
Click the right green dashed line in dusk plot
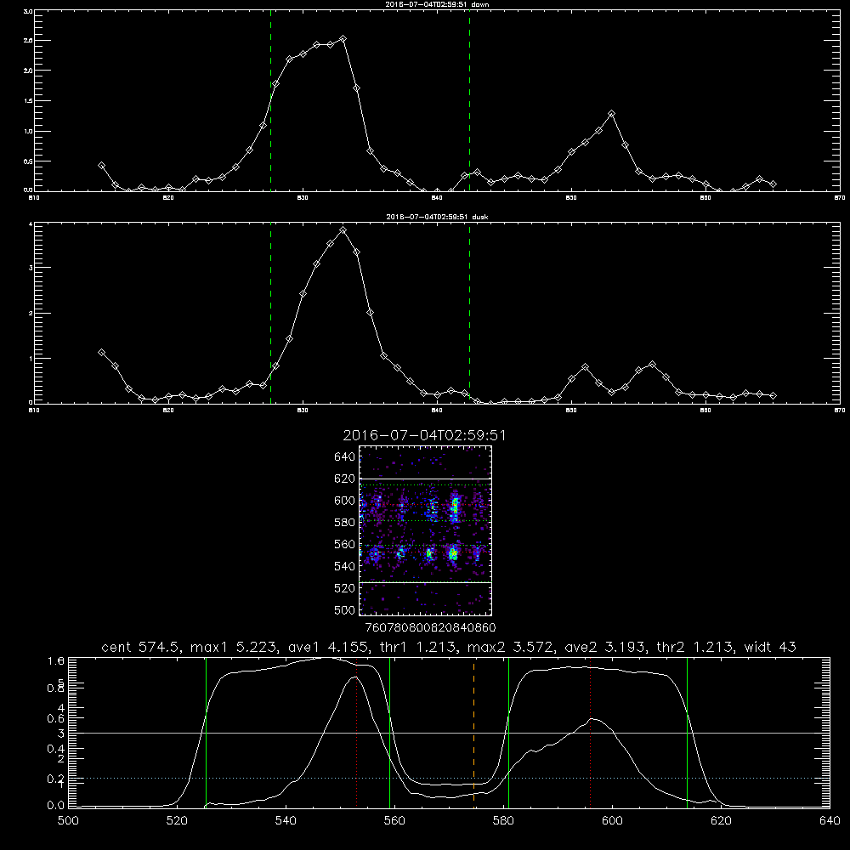469,314
